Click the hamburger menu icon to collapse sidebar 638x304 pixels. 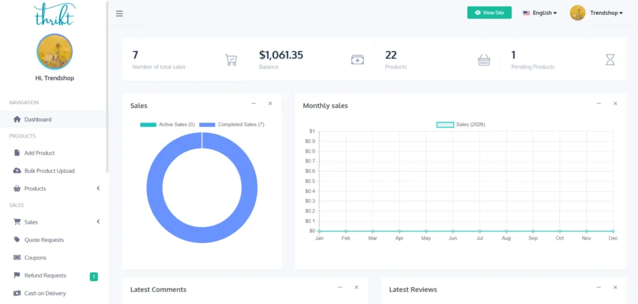point(120,13)
